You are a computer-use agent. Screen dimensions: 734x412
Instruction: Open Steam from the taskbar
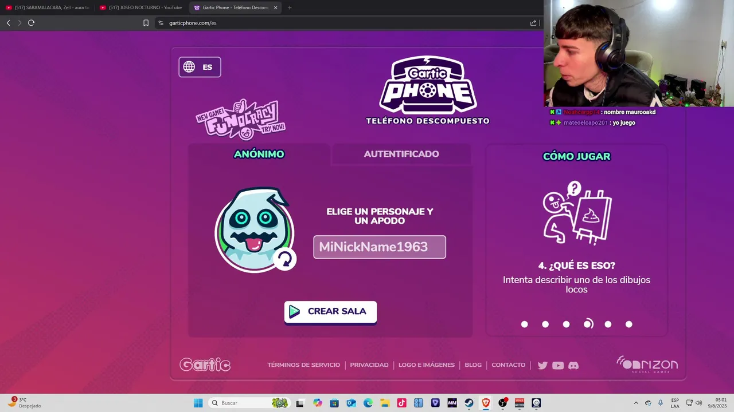pyautogui.click(x=468, y=403)
